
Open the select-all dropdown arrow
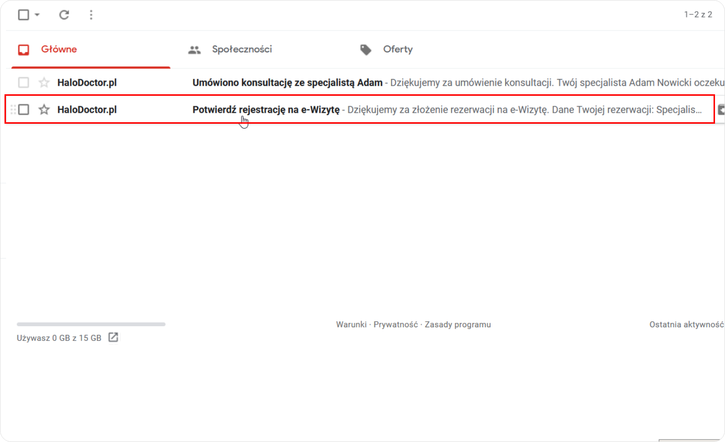click(37, 15)
